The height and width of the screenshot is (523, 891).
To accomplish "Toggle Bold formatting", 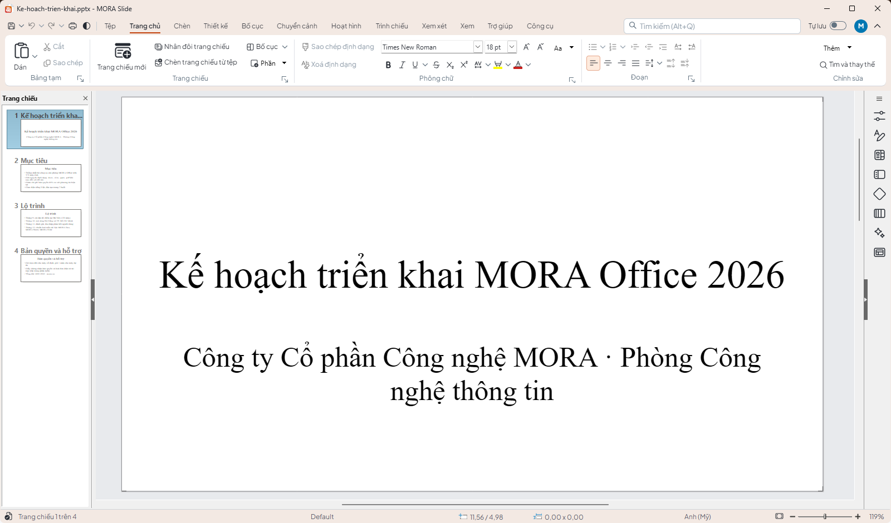I will [x=388, y=65].
